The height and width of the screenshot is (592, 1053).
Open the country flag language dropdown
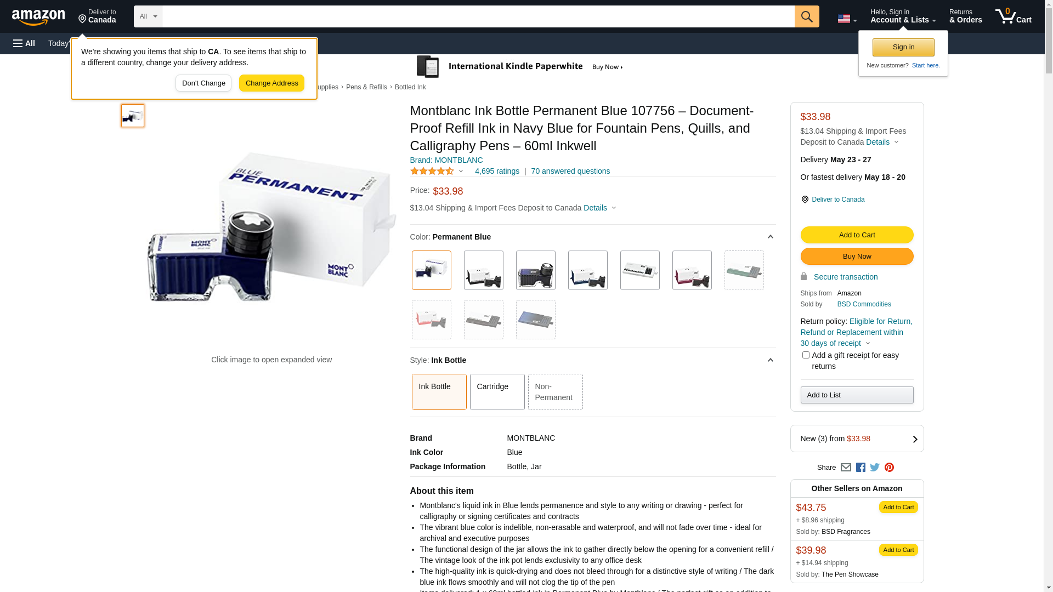(x=847, y=19)
